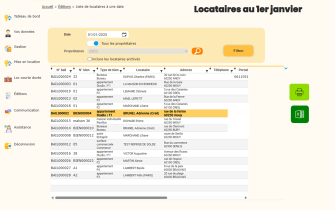
Task: Check inclure les locataires archivés
Action: point(89,59)
